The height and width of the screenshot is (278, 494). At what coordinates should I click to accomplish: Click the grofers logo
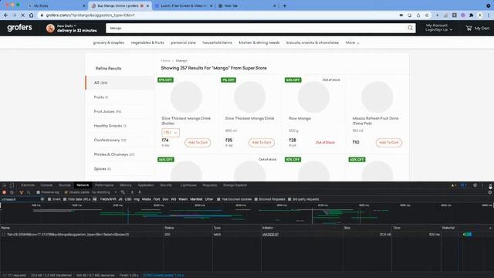pos(19,28)
